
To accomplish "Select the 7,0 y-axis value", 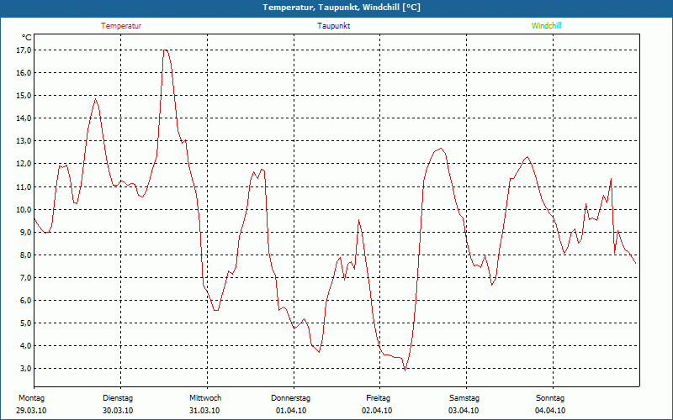I will tap(26, 278).
